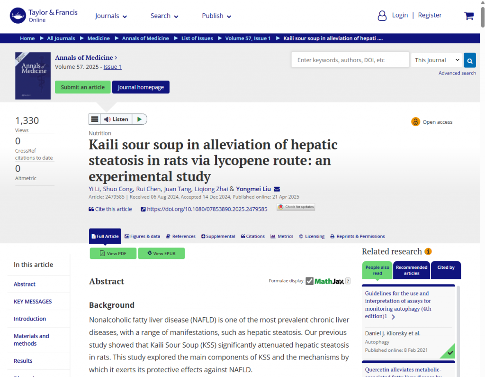
Task: Click the MathJax help question mark icon
Action: pos(348,281)
